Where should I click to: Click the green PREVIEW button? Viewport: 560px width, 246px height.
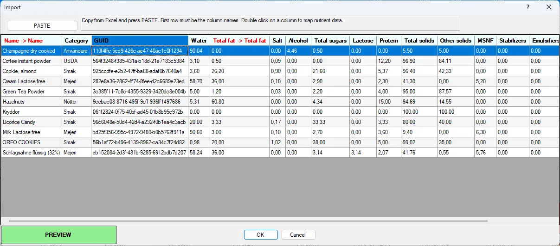58,235
